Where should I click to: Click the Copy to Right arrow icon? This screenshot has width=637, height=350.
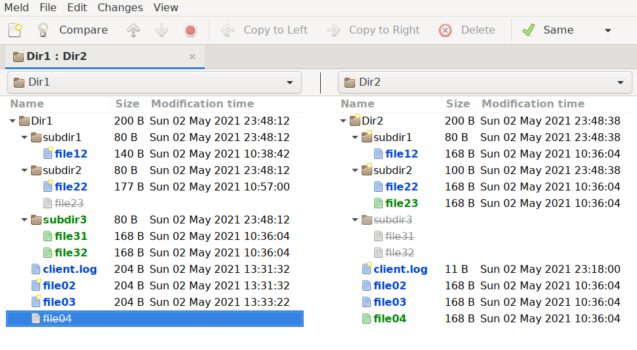tap(333, 30)
